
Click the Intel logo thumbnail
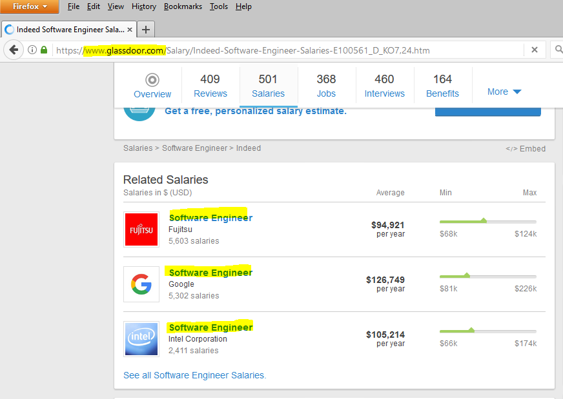coord(141,339)
